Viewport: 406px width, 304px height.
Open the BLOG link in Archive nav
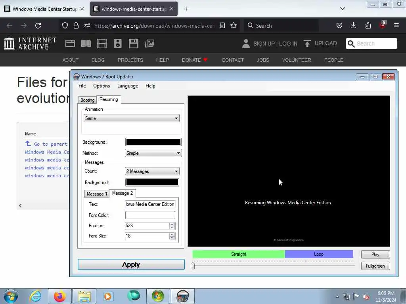[x=98, y=60]
